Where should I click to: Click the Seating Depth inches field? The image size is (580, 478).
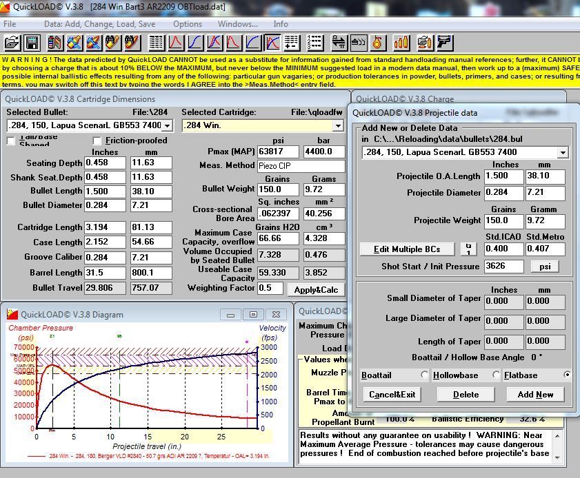[105, 163]
